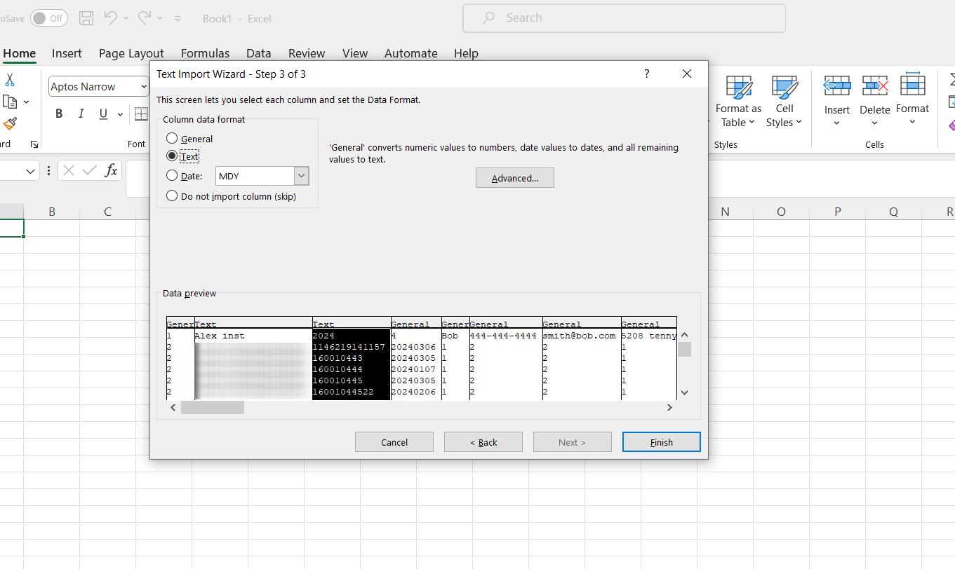Click Finish to complete the import
This screenshot has height=569, width=955.
tap(662, 442)
